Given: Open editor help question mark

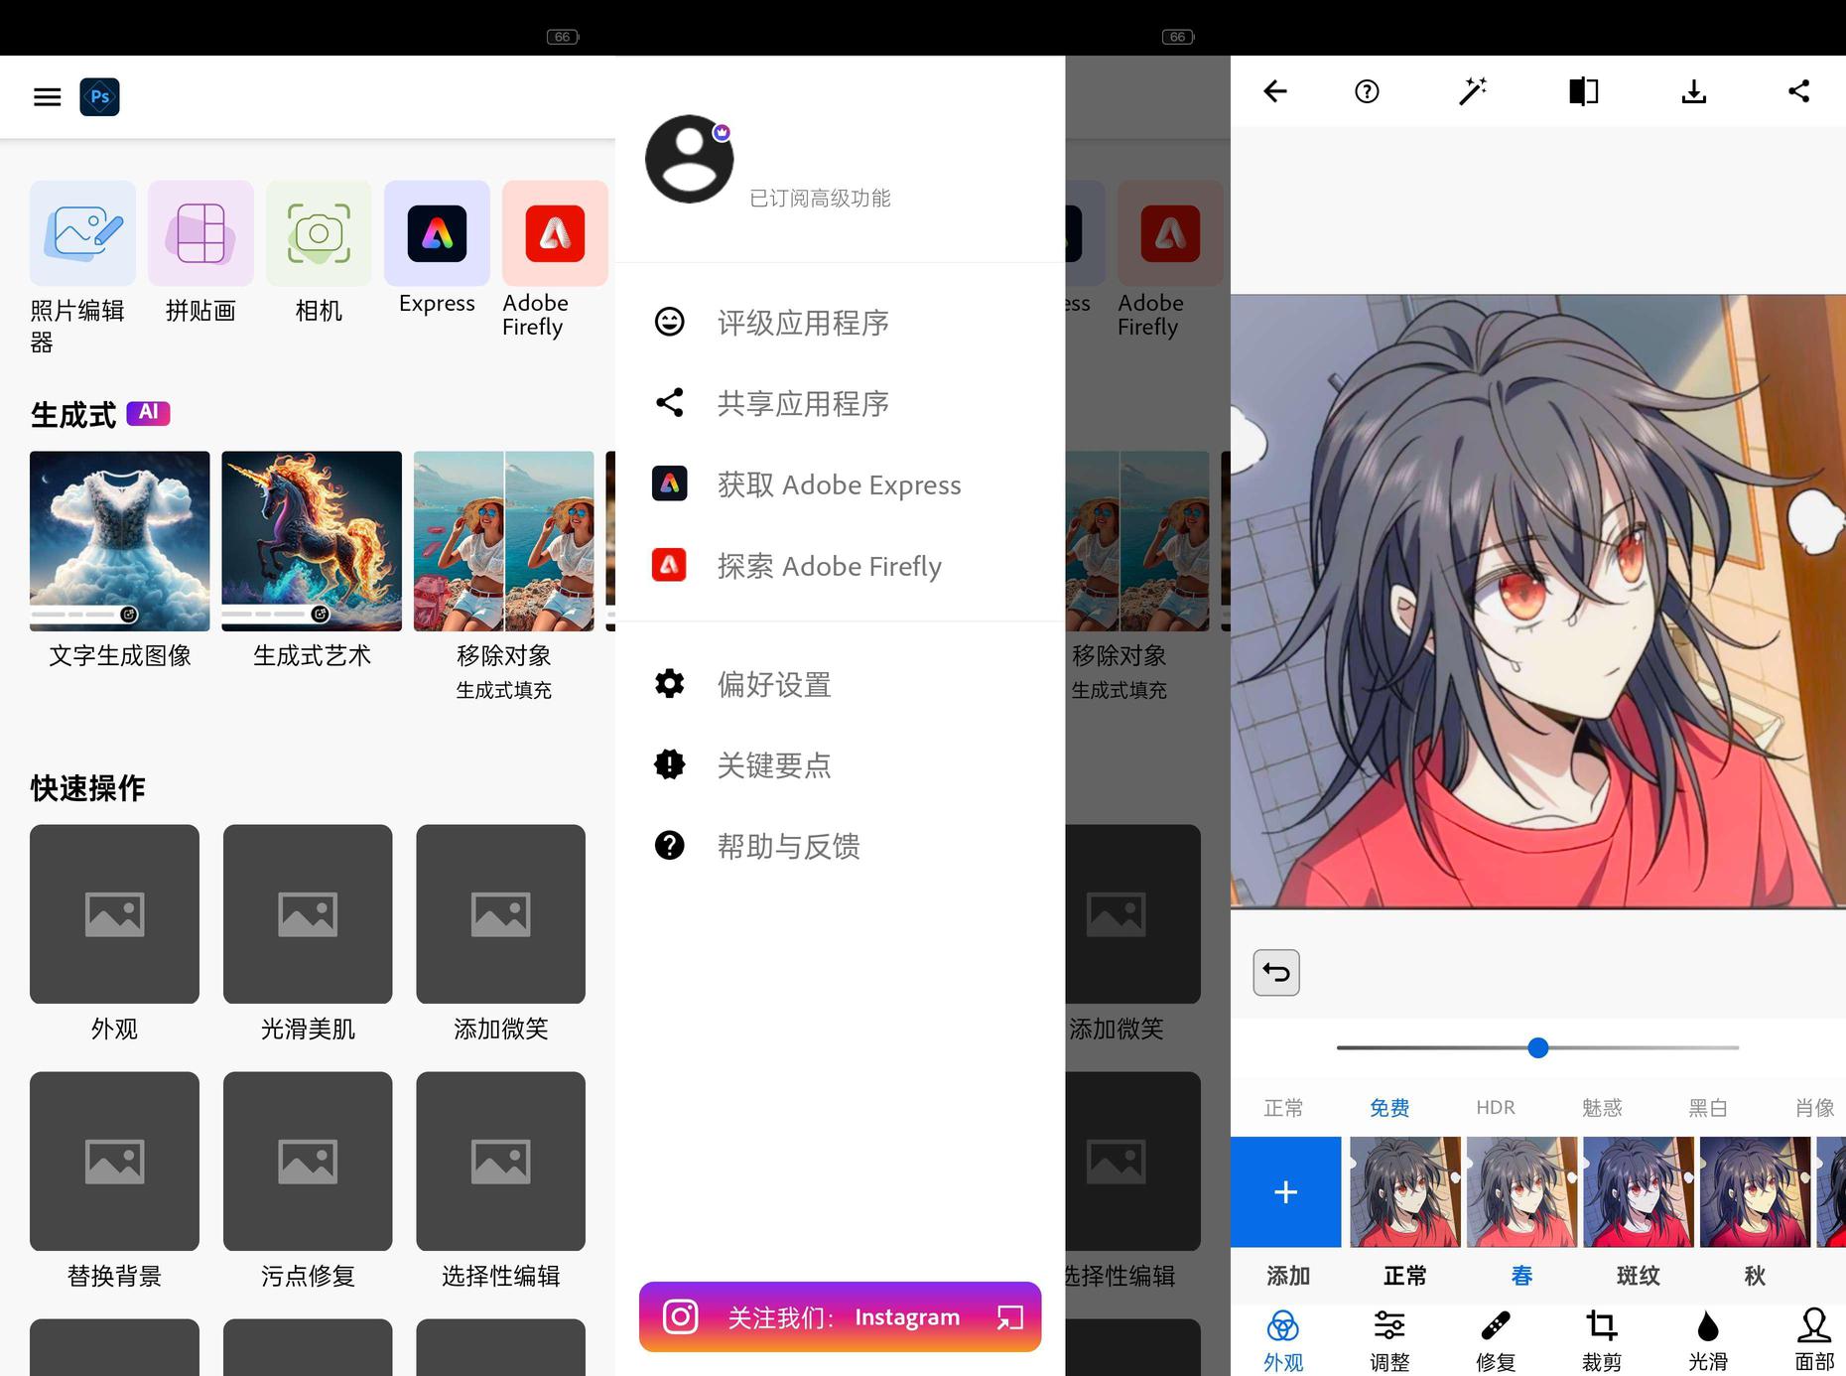Looking at the screenshot, I should pos(1367,91).
